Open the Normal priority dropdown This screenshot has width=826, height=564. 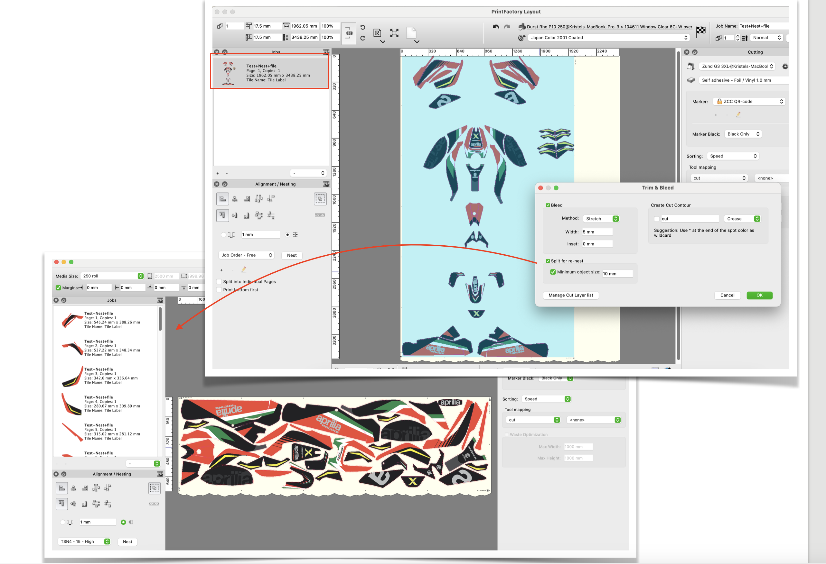pyautogui.click(x=767, y=38)
